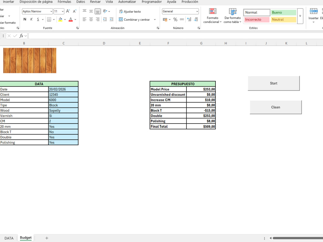Open Dar formato como tabla

(x=233, y=16)
